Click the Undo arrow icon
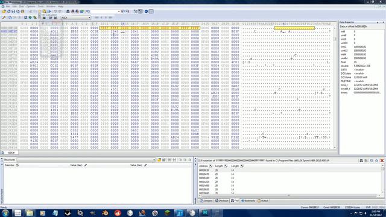This screenshot has width=386, height=217. tap(55, 11)
